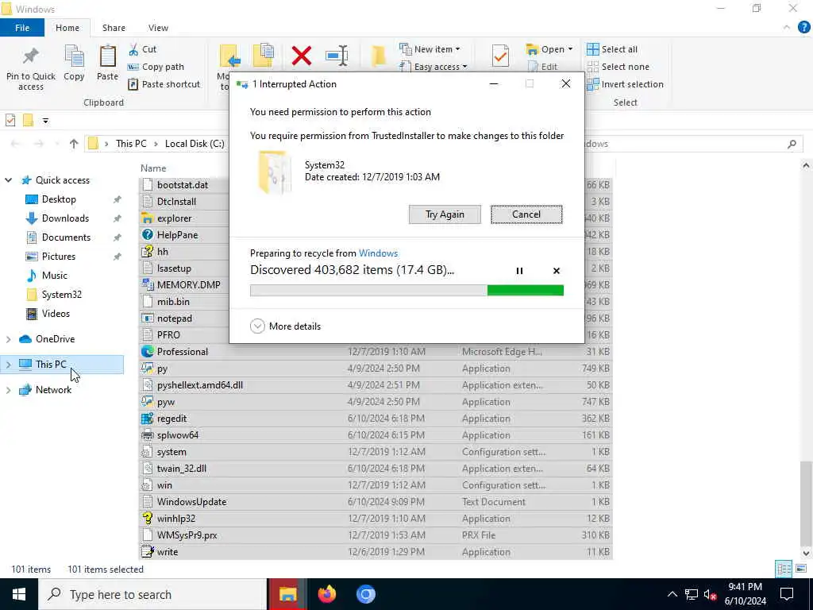Expand the Network tree node
Image resolution: width=813 pixels, height=610 pixels.
click(8, 390)
